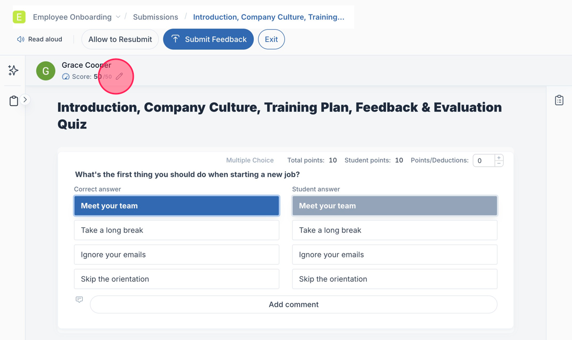Click the Add comment field
The width and height of the screenshot is (572, 340).
(293, 304)
